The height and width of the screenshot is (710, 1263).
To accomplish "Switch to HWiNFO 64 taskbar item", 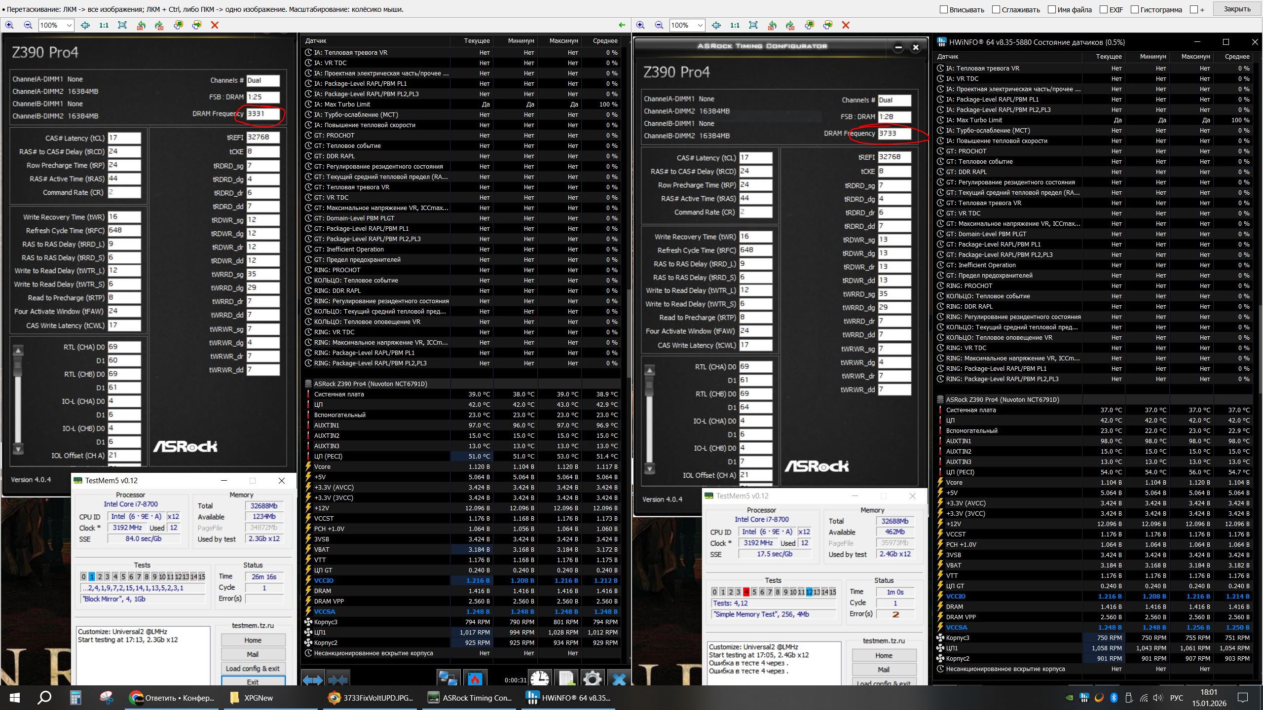I will pyautogui.click(x=568, y=698).
